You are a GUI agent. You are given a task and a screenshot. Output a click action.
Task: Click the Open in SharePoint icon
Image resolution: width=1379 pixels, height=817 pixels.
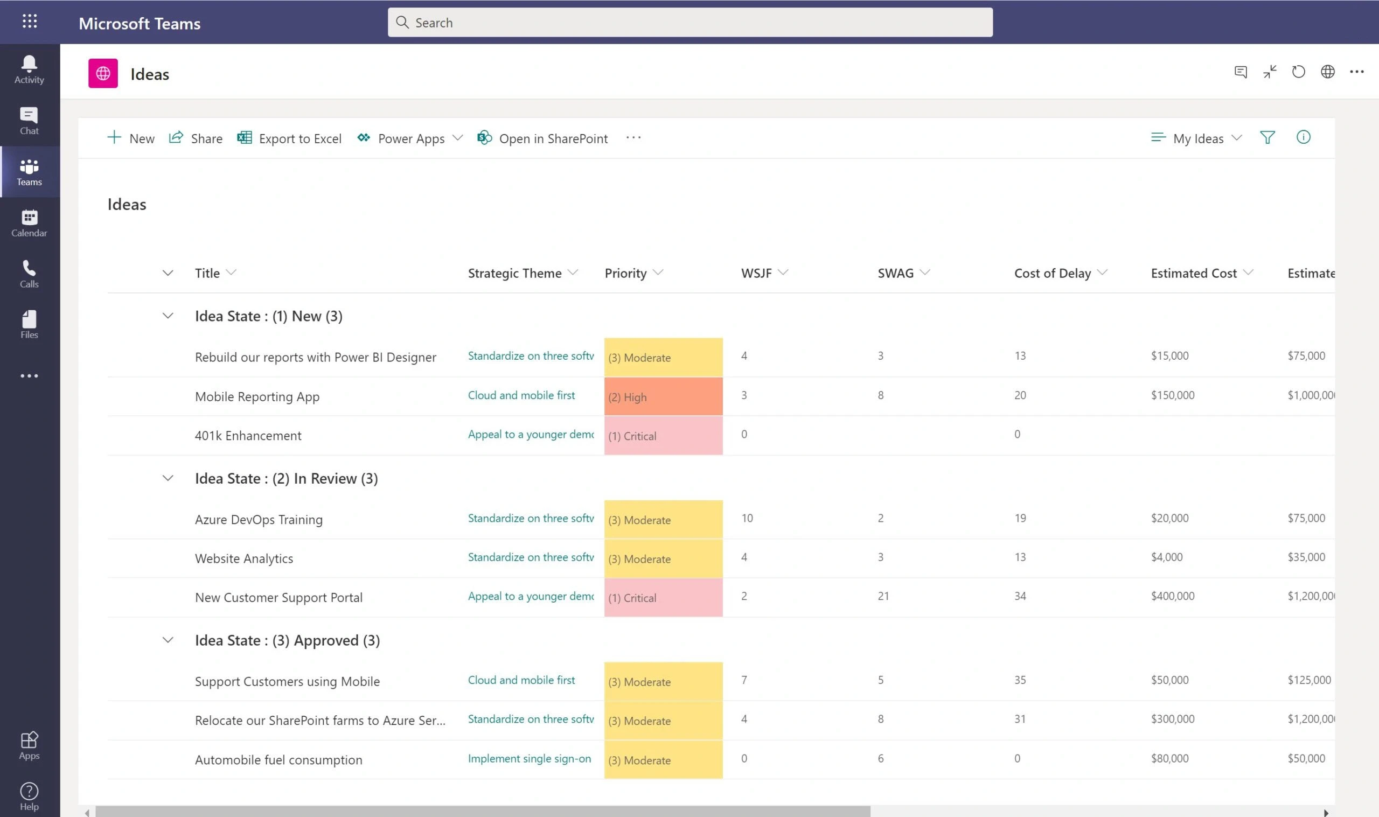tap(484, 137)
